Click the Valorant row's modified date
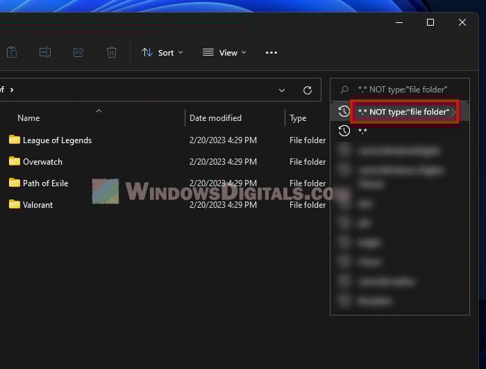 tap(223, 205)
